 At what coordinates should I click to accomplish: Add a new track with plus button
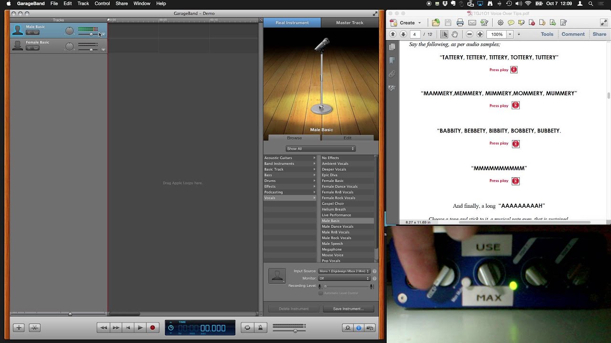19,327
